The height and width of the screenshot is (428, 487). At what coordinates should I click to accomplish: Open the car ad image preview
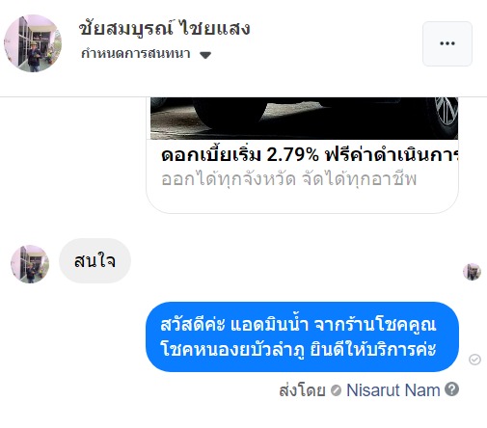point(304,119)
